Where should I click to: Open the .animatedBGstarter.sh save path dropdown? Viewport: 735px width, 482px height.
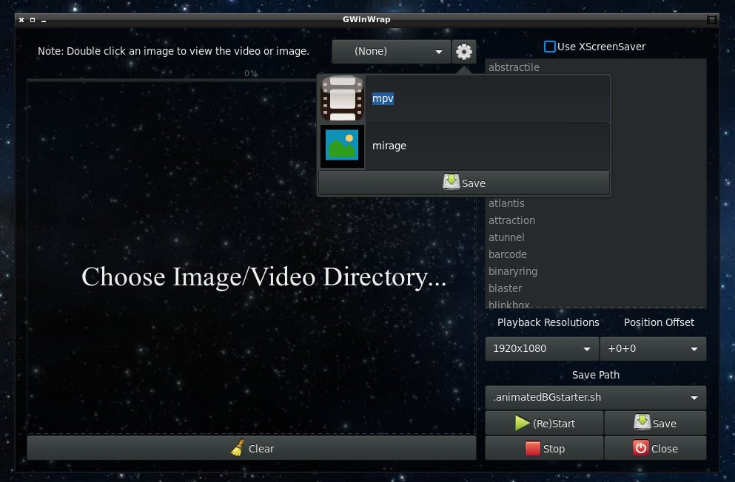coord(595,397)
